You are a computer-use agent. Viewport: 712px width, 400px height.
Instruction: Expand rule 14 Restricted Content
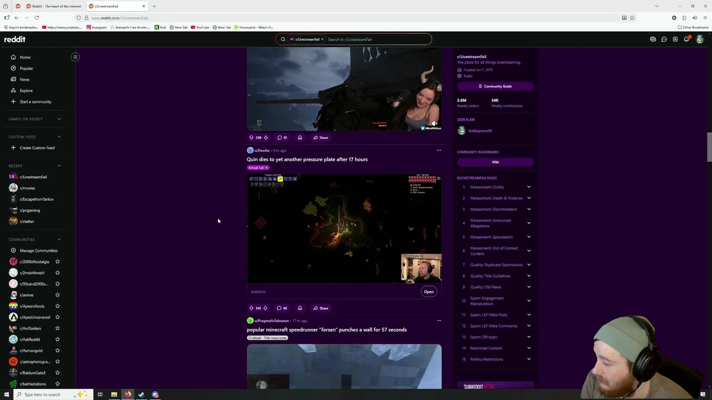(528, 348)
